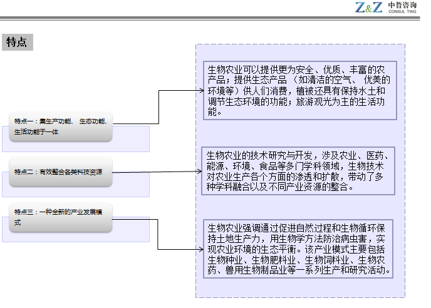This screenshot has height=308, width=431.
Task: Click the 特点一 集生产功能 button
Action: (60, 126)
